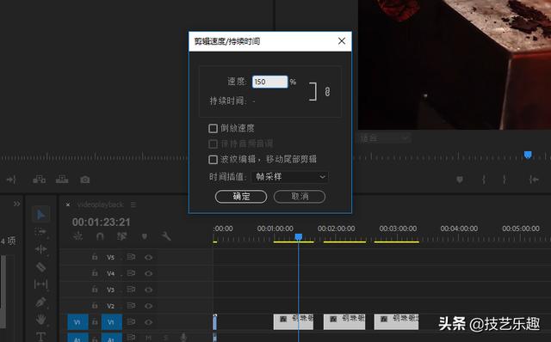Toggle V3 track eye visibility
Image resolution: width=551 pixels, height=342 pixels.
pos(148,290)
